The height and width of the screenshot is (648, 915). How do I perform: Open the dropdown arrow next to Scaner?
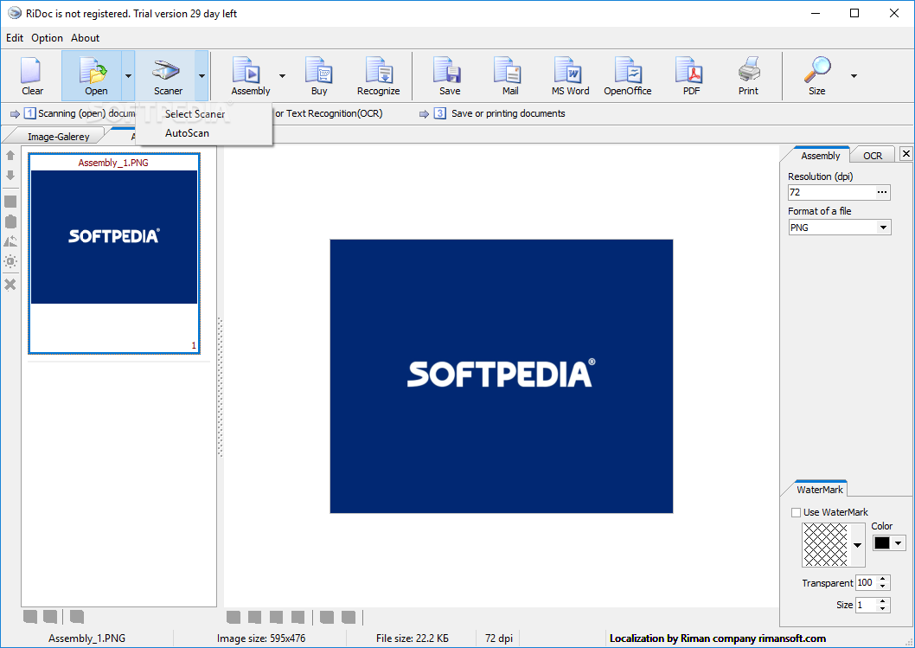(x=202, y=76)
